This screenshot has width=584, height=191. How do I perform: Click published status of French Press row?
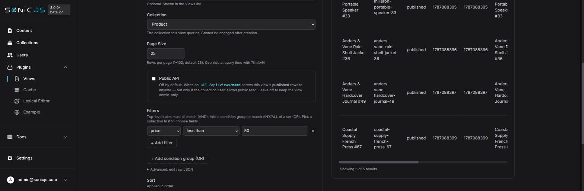416,138
